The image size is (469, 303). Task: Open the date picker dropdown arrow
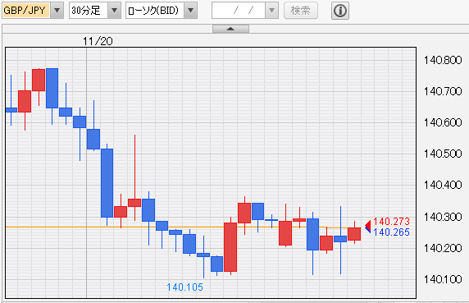272,11
